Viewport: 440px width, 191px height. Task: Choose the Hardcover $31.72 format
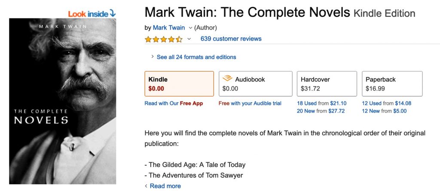click(327, 84)
